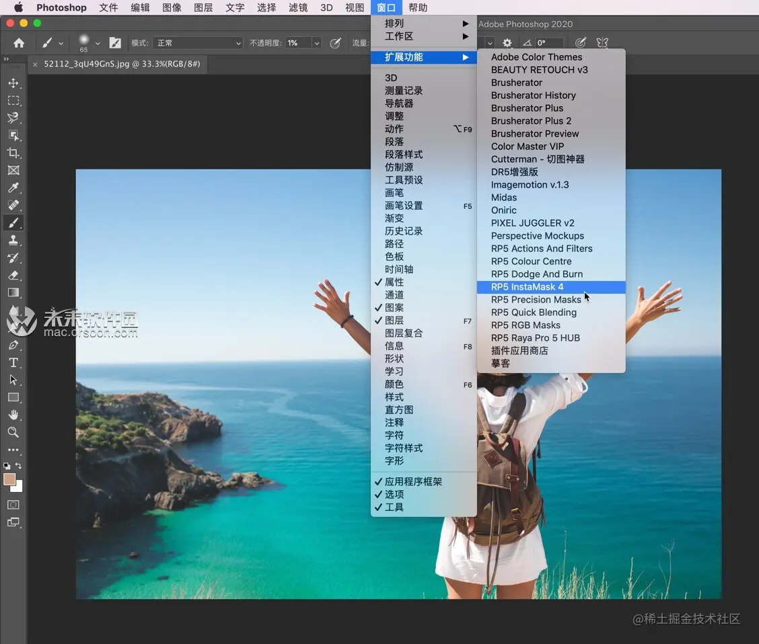Image resolution: width=759 pixels, height=644 pixels.
Task: Close the 52112_3qU49GnS.jpg document tab
Action: point(35,65)
